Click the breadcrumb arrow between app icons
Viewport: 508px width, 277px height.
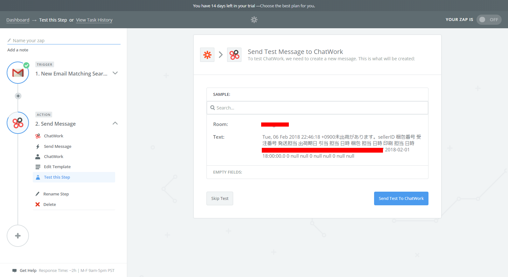221,55
